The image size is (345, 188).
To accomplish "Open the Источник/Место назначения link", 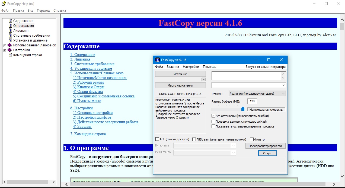I will pyautogui.click(x=100, y=78).
